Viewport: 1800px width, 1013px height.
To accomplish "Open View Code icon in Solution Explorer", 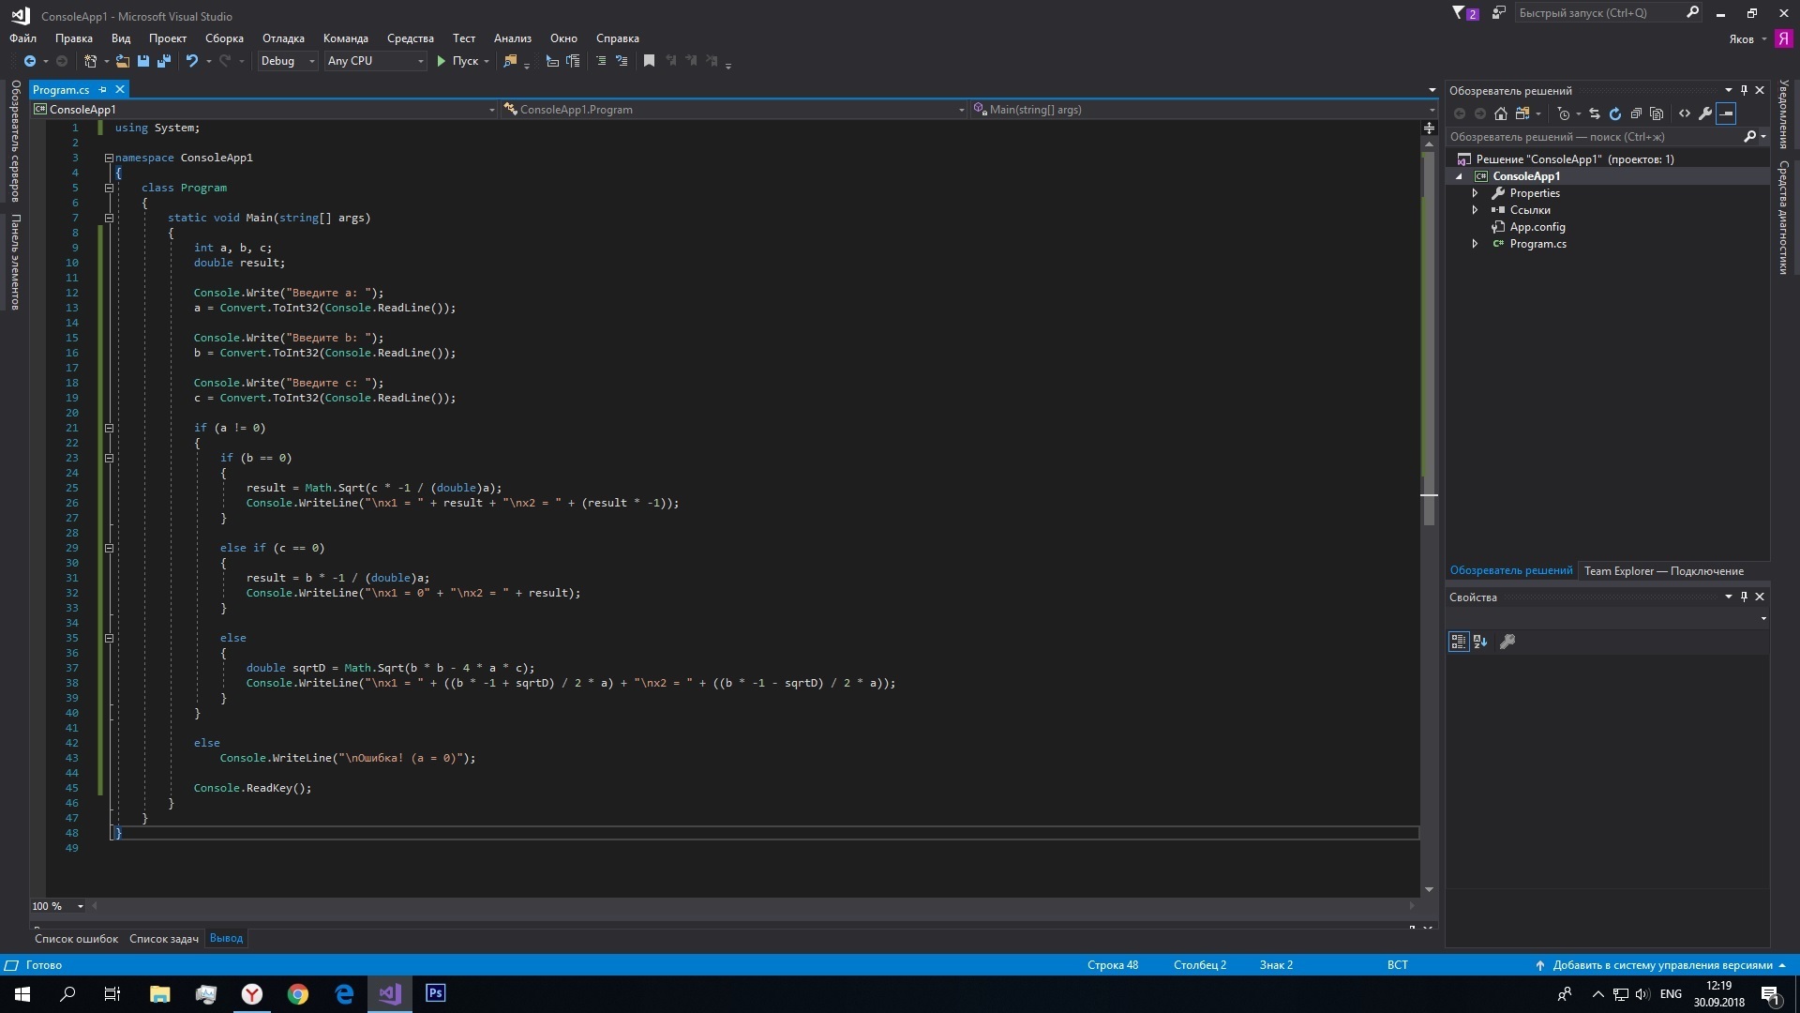I will [1685, 113].
